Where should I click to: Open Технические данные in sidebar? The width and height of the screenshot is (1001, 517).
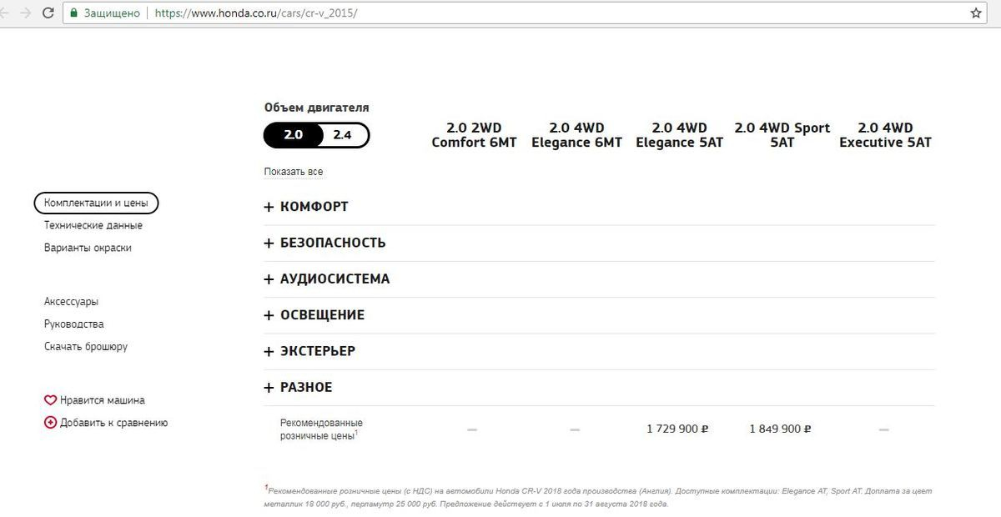[x=93, y=225]
